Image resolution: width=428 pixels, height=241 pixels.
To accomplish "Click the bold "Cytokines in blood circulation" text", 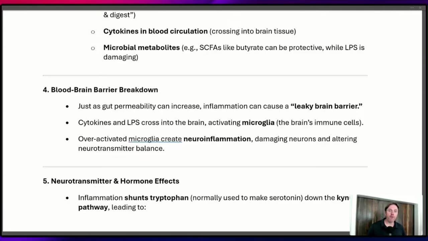I will [x=155, y=31].
